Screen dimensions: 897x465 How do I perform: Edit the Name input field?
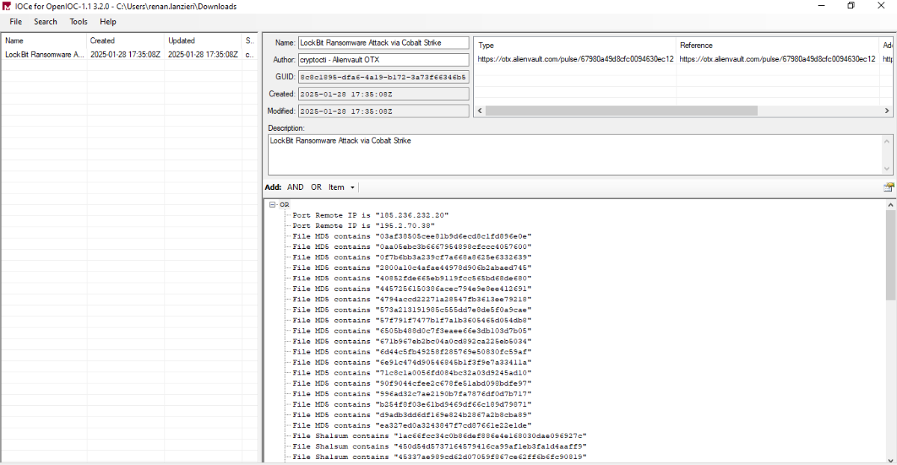[x=383, y=43]
